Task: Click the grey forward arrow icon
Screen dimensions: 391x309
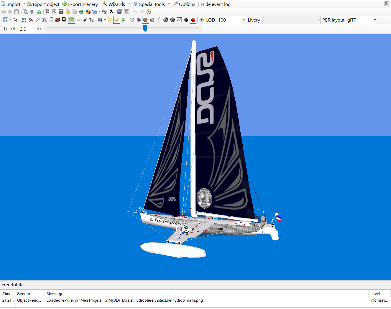Action: (x=10, y=12)
